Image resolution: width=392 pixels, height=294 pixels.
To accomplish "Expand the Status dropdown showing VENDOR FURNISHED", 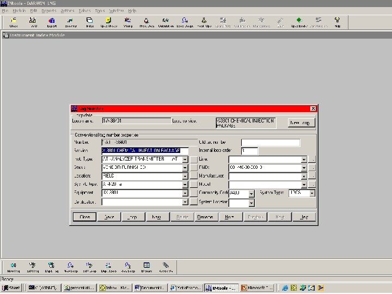I will point(185,168).
